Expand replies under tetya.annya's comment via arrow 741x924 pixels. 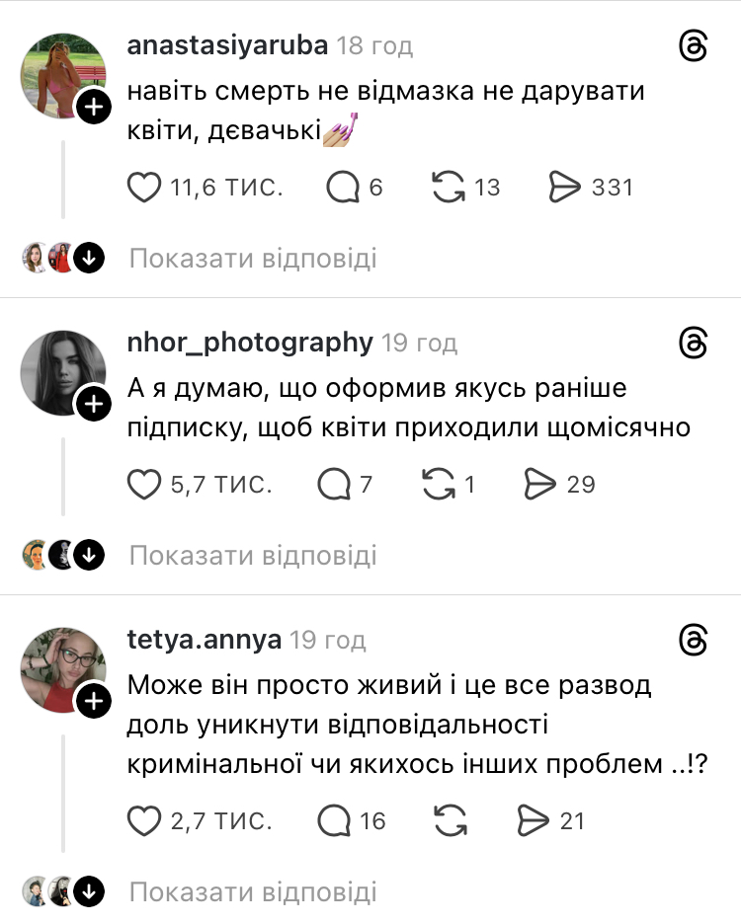pos(90,889)
